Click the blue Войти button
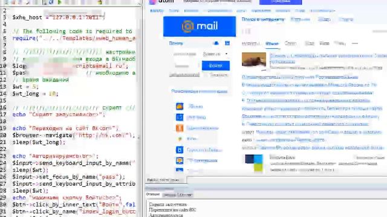This screenshot has width=387, height=217. (x=216, y=66)
